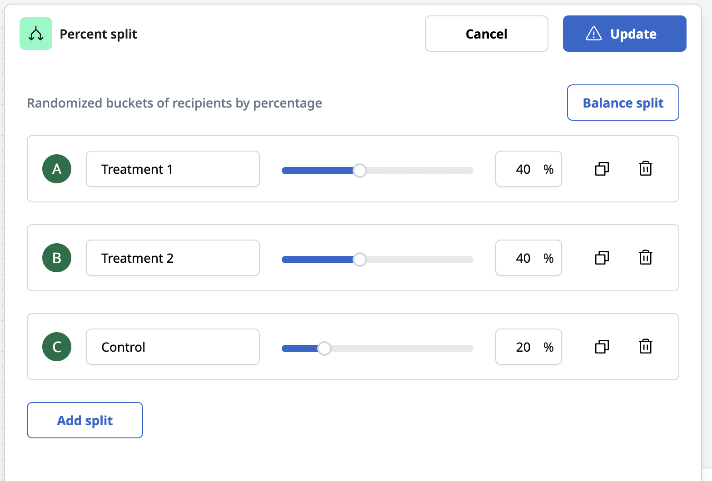Click the green A bucket badge
The image size is (712, 481).
[x=57, y=169]
